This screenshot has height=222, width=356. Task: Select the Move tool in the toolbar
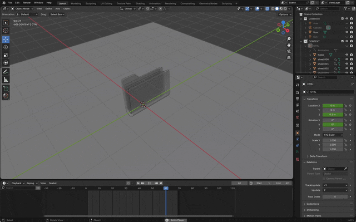(x=6, y=40)
